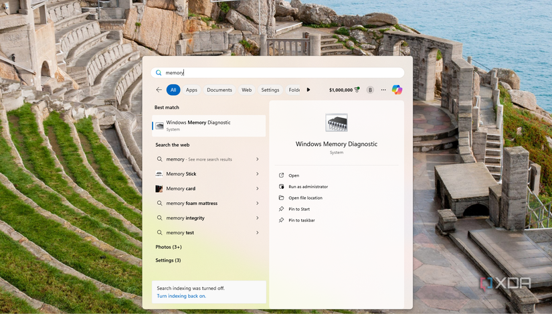Click the back arrow beside filter tabs

coord(159,90)
